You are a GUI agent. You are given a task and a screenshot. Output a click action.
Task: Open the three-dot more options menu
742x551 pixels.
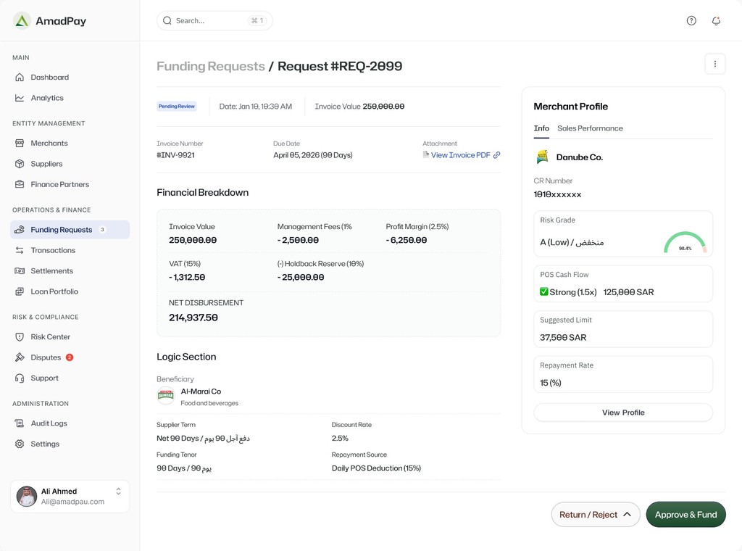[x=714, y=64]
